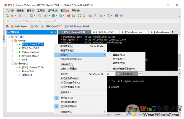Open the 查看(V) menu
The width and height of the screenshot is (184, 119).
[x=31, y=11]
